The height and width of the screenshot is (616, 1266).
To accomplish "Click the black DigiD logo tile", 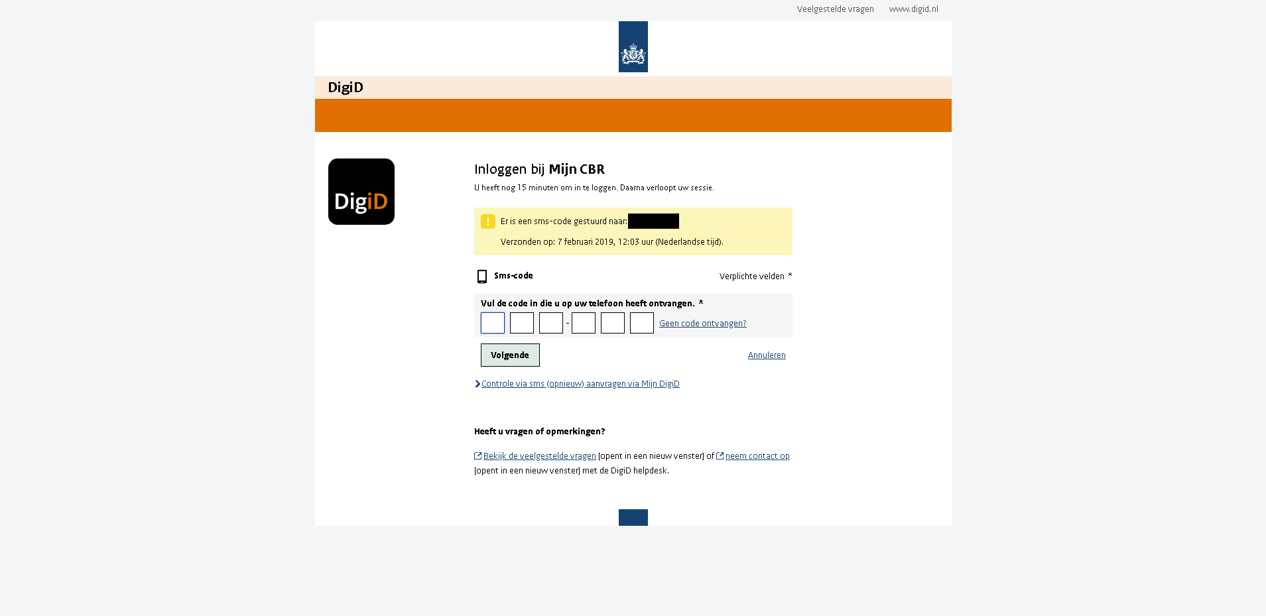I will [361, 192].
